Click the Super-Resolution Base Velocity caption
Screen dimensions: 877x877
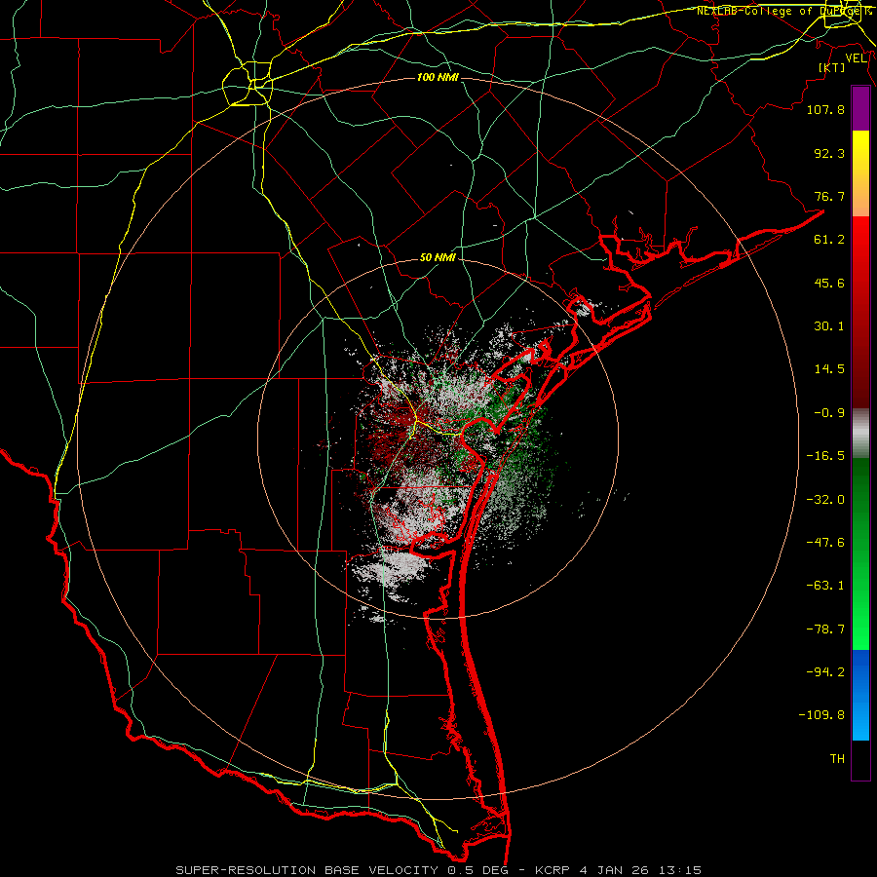438,870
